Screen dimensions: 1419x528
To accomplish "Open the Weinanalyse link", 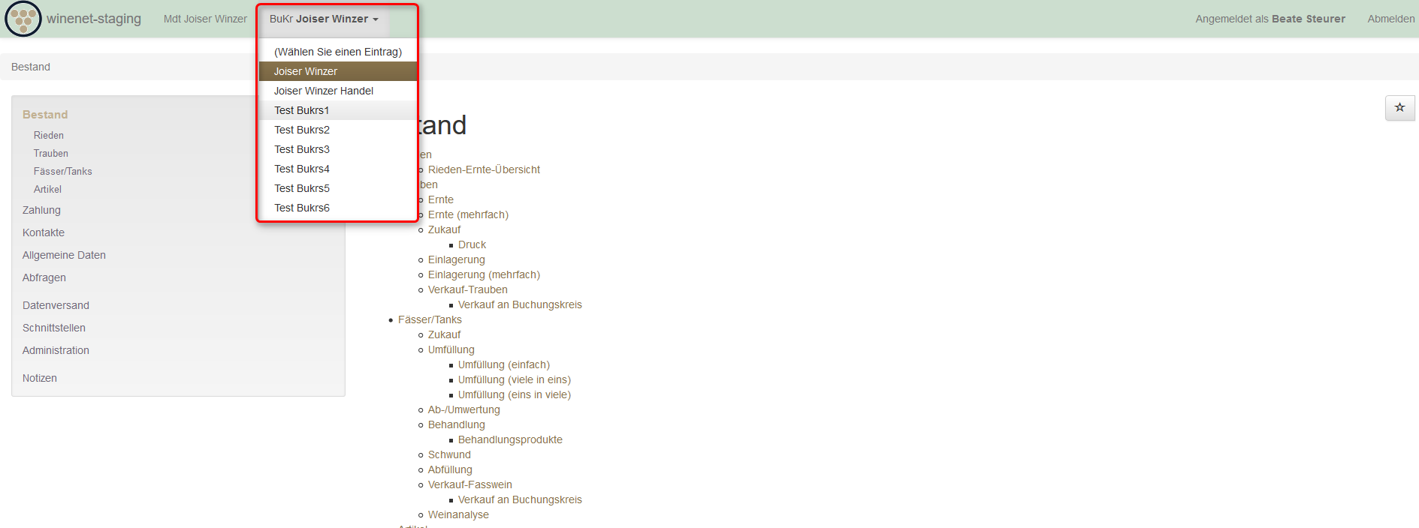I will 458,514.
